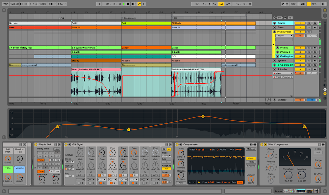Click the Makeup button on the Compressor

[x=251, y=149]
